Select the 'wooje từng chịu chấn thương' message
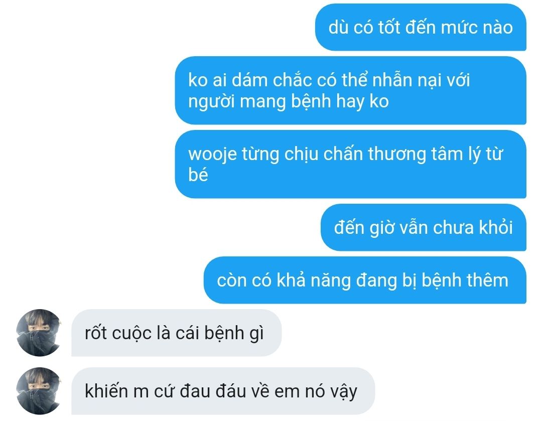Viewport: 542px width, 421px height. pyautogui.click(x=350, y=164)
